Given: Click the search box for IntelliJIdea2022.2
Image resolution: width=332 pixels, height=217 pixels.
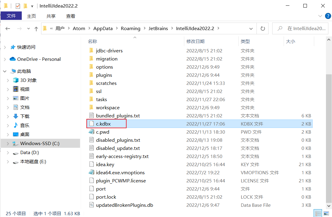Looking at the screenshot, I should point(300,29).
